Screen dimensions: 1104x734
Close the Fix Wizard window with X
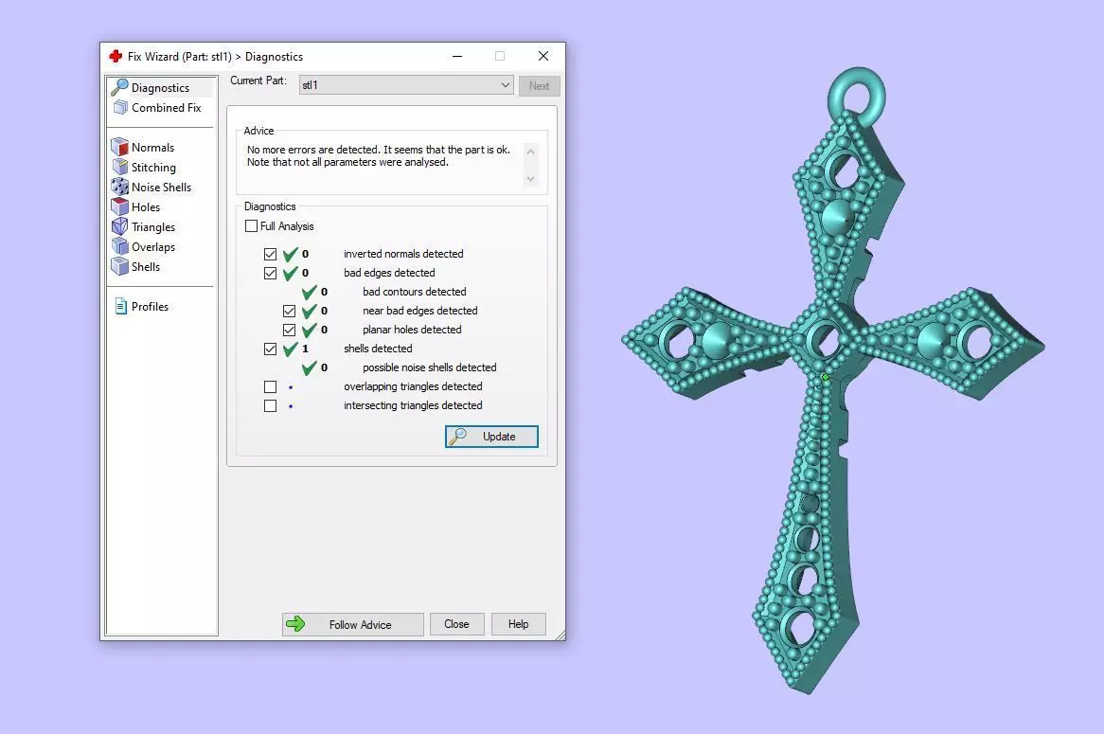click(x=543, y=57)
